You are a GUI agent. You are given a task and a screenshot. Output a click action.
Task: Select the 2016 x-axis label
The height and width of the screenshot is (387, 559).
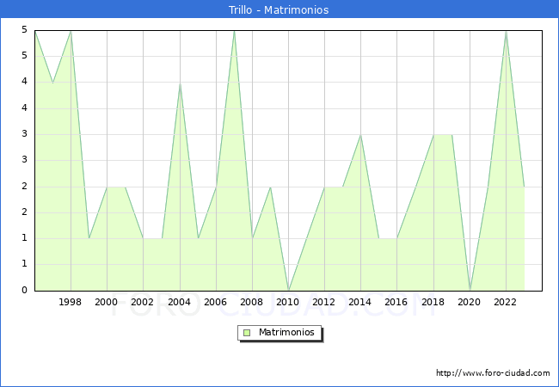click(396, 302)
